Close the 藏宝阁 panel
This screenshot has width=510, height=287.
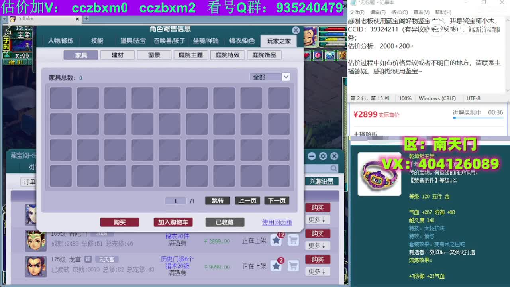(x=334, y=156)
